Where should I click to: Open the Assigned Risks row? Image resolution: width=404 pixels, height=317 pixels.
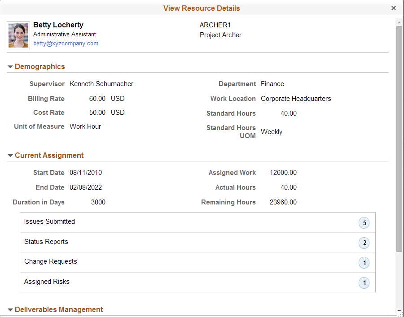point(47,282)
